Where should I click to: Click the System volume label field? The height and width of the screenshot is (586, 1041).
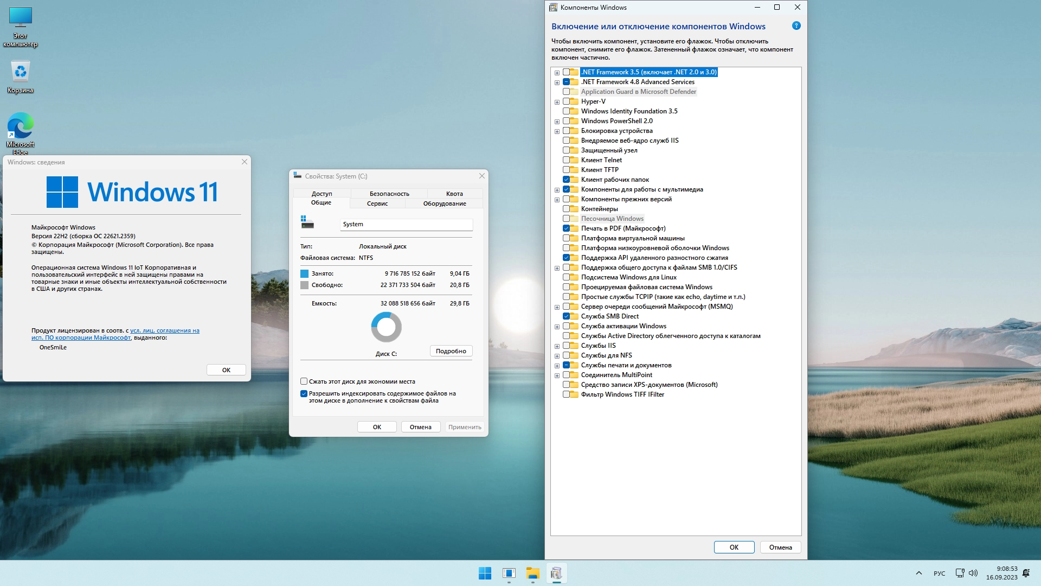[406, 224]
